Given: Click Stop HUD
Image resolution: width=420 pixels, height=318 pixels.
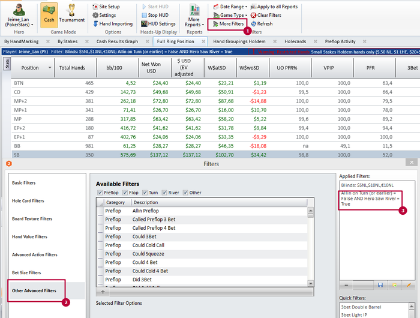Looking at the screenshot, I should (155, 15).
